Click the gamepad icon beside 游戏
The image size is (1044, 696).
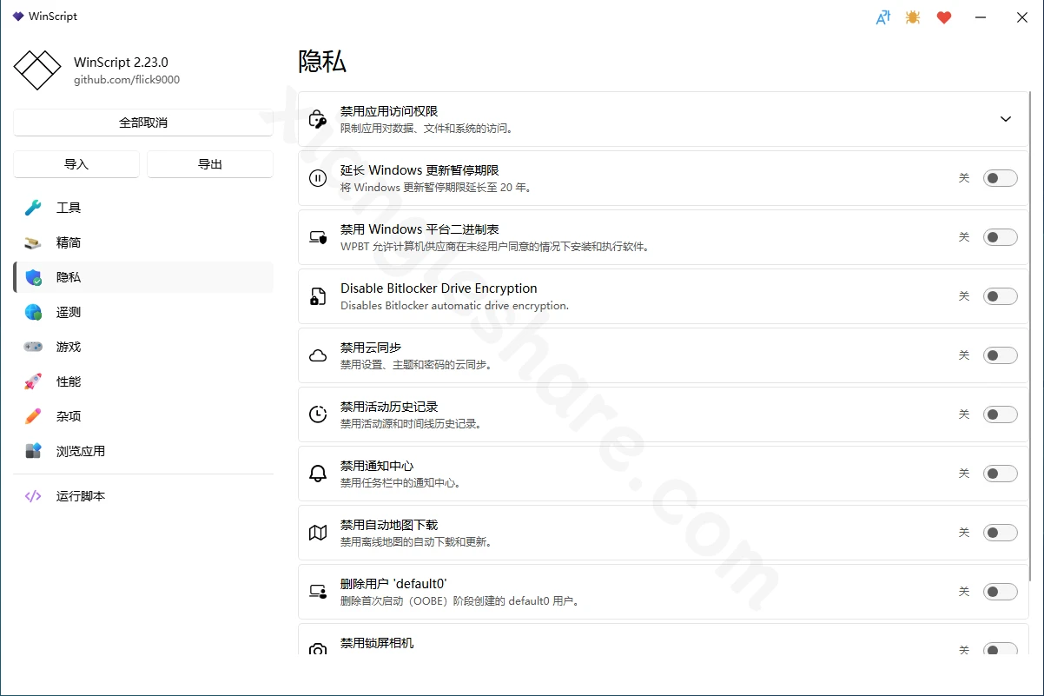[33, 347]
